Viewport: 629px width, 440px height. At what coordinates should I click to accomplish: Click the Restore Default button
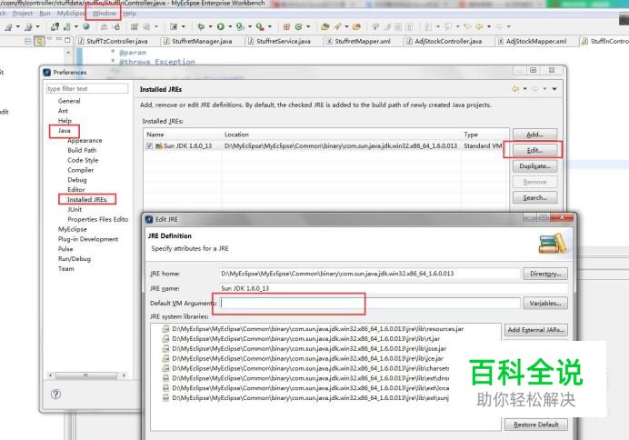pyautogui.click(x=536, y=425)
